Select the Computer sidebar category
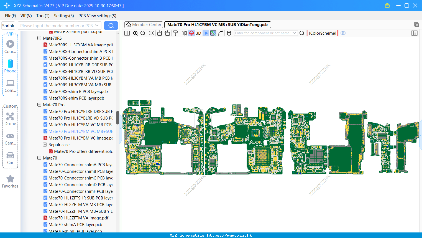422x238 pixels. 10,86
